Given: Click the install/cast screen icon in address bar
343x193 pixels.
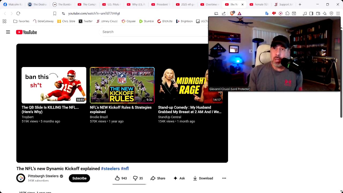Looking at the screenshot, I should click(216, 13).
